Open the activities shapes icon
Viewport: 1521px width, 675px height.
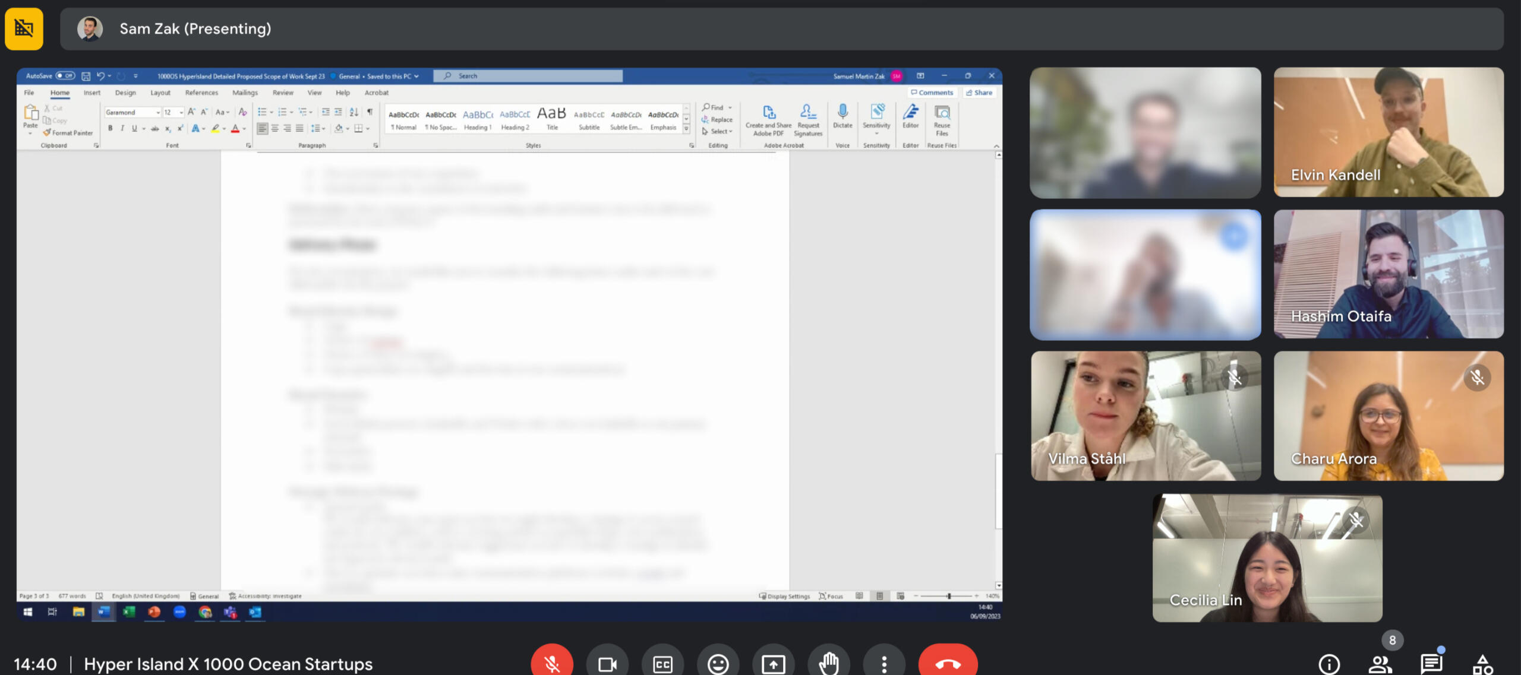[1482, 664]
